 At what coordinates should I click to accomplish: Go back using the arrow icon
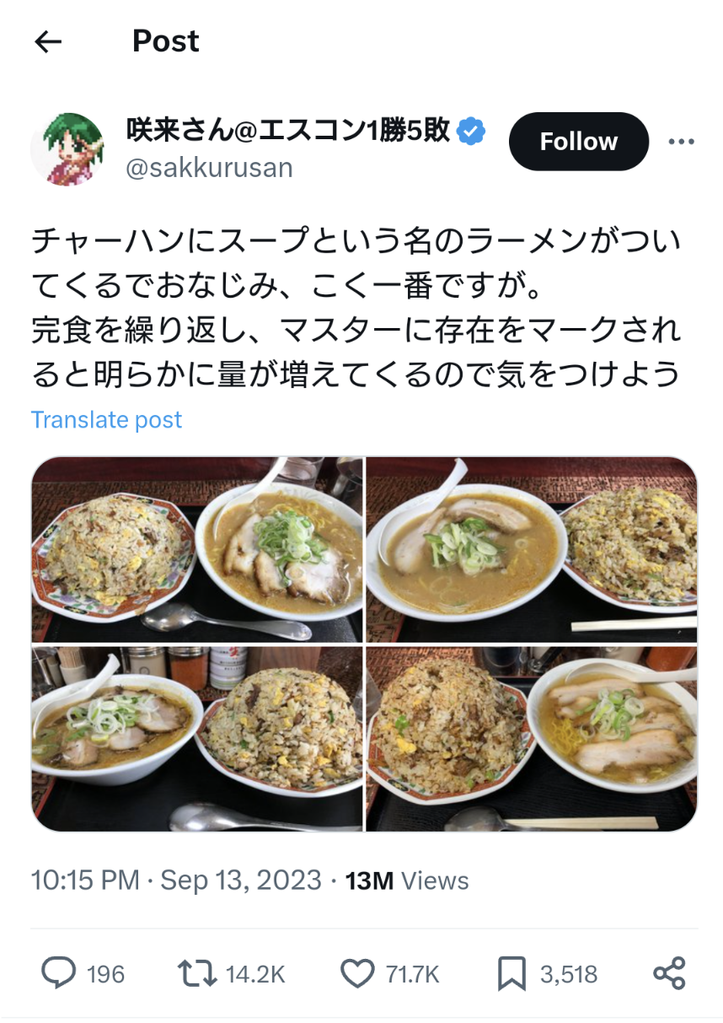pos(48,42)
